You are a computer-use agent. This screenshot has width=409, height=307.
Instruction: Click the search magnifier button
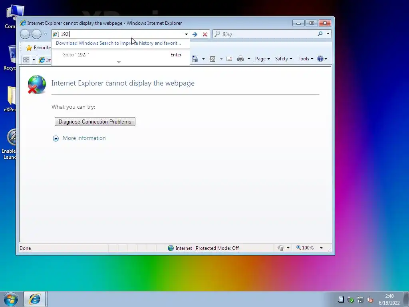coord(320,34)
